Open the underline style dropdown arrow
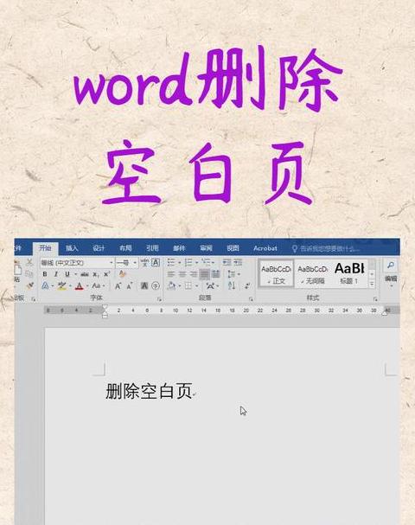This screenshot has height=525, width=415. pos(75,274)
